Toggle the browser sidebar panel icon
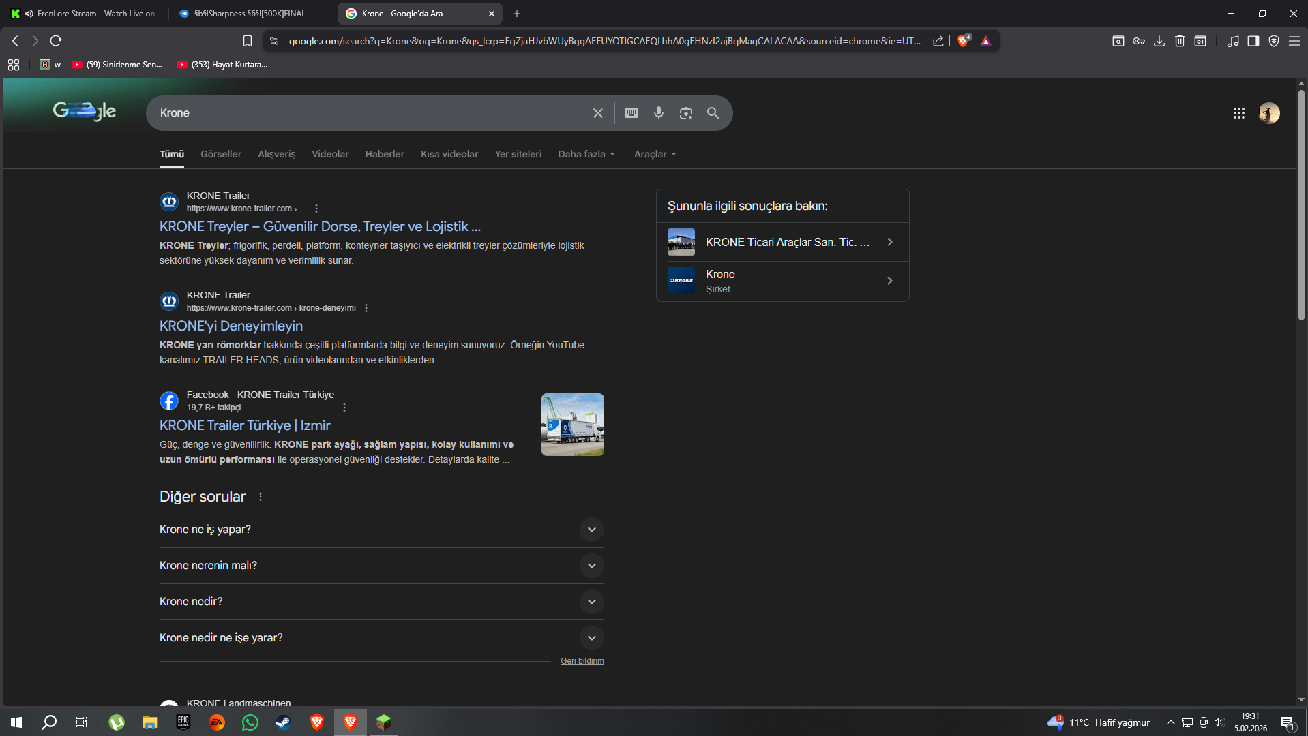Viewport: 1308px width, 736px height. [x=1253, y=41]
